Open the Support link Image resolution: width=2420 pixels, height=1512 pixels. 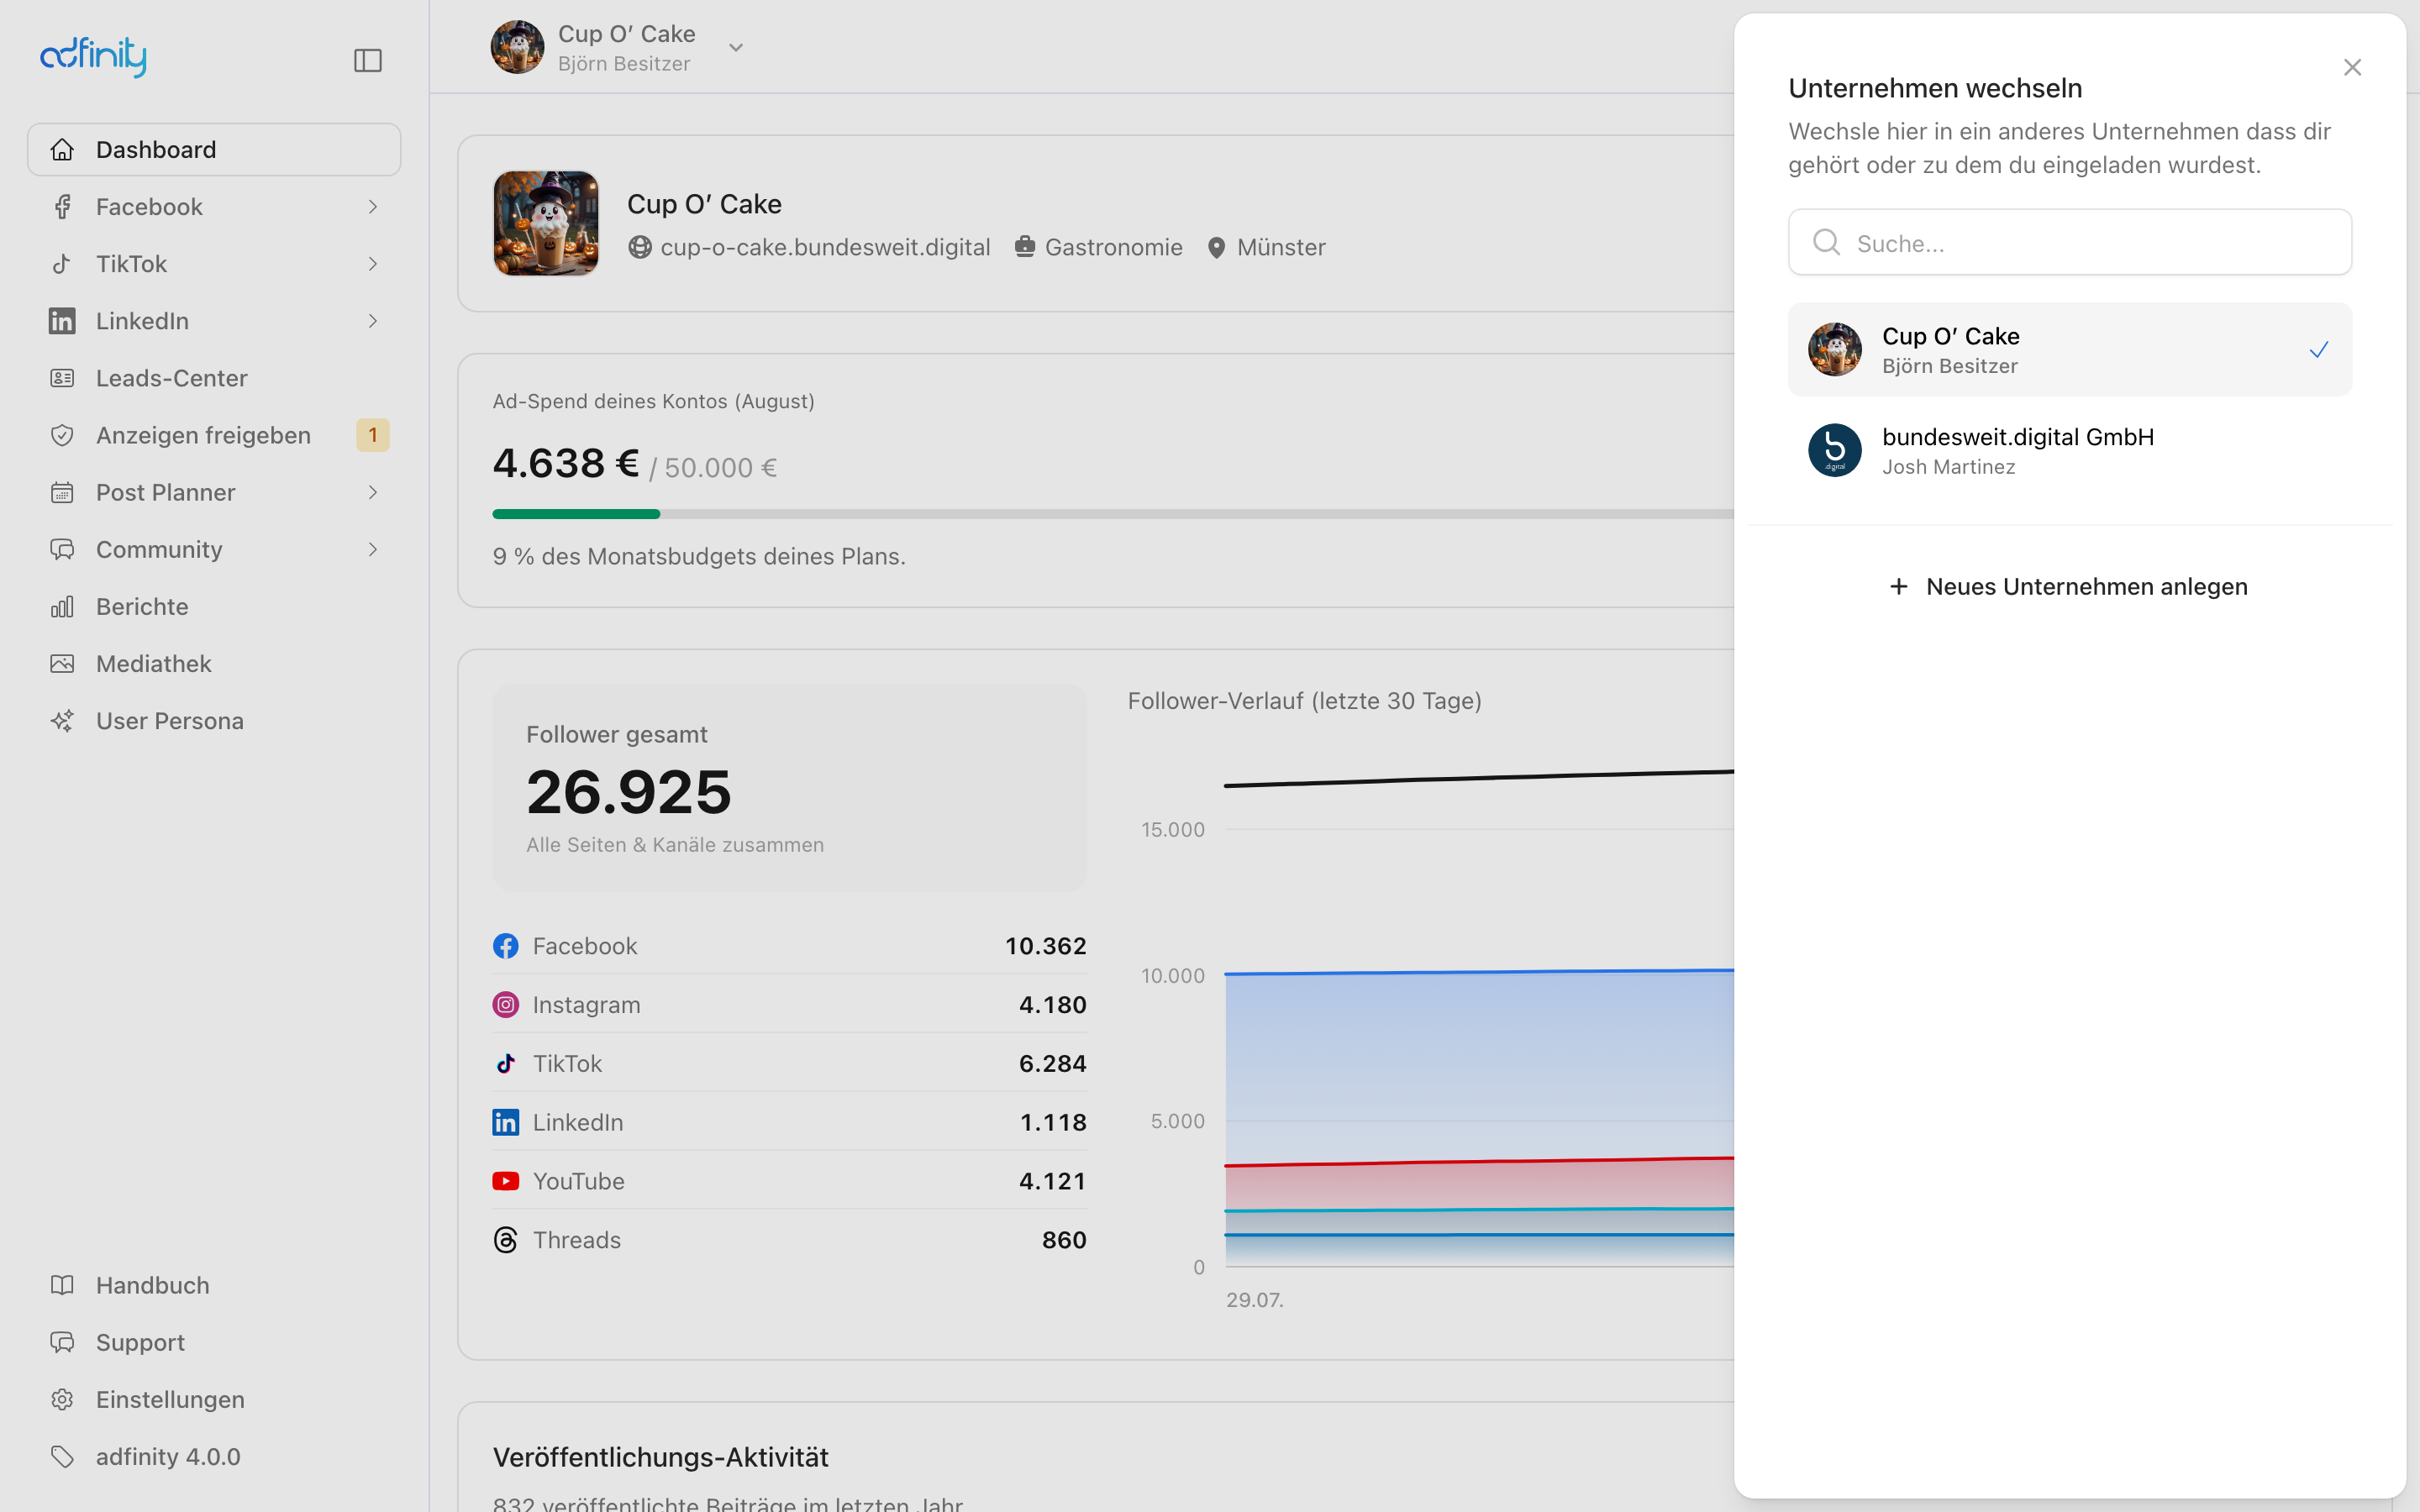(x=214, y=1342)
